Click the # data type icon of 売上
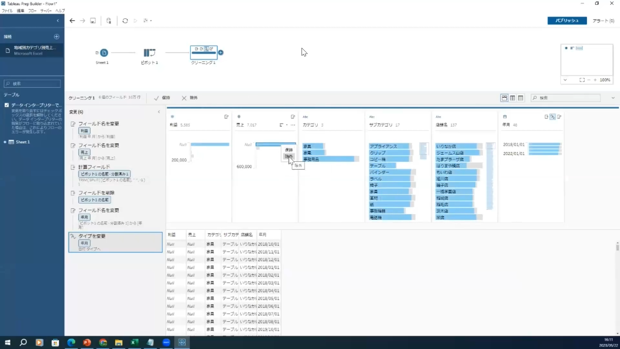 (x=239, y=117)
